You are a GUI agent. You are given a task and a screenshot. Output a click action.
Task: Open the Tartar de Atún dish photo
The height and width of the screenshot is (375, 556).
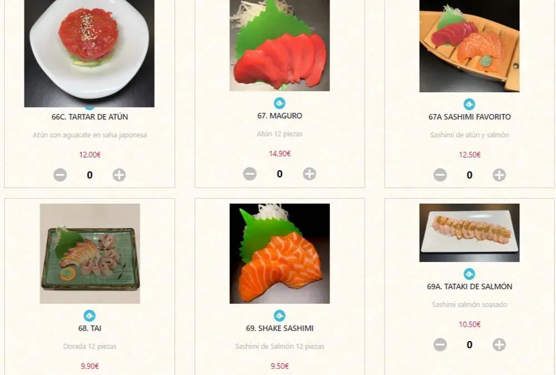point(90,53)
